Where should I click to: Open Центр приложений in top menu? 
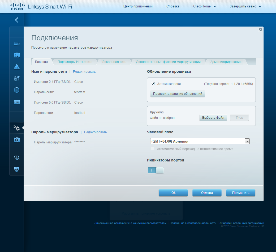[x=138, y=6]
